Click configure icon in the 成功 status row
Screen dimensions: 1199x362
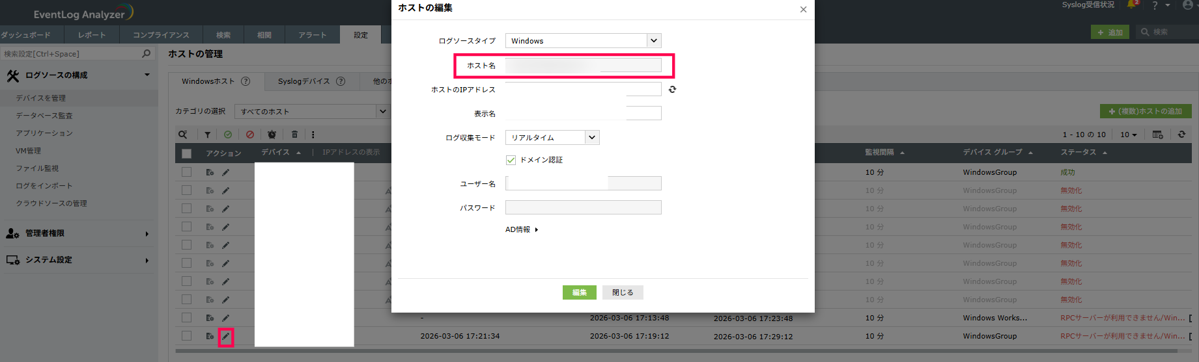(210, 172)
